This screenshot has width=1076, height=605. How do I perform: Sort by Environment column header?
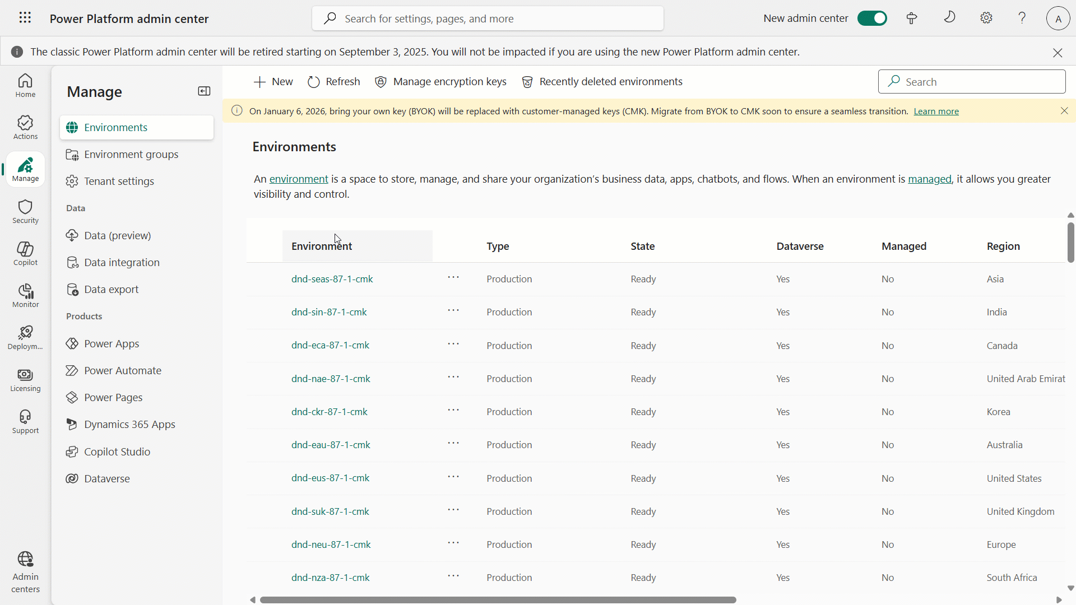pyautogui.click(x=322, y=246)
